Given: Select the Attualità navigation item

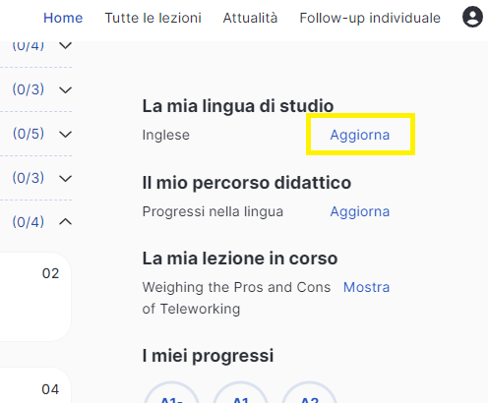Looking at the screenshot, I should click(x=250, y=18).
